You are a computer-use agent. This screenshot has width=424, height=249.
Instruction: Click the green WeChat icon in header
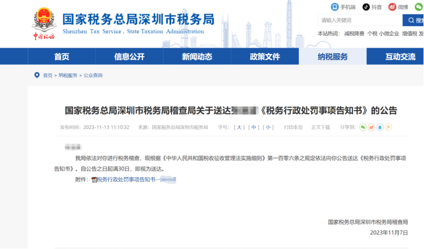point(418,7)
